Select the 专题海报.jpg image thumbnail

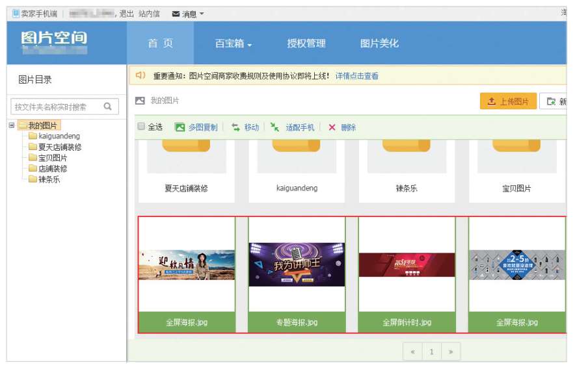pyautogui.click(x=297, y=264)
